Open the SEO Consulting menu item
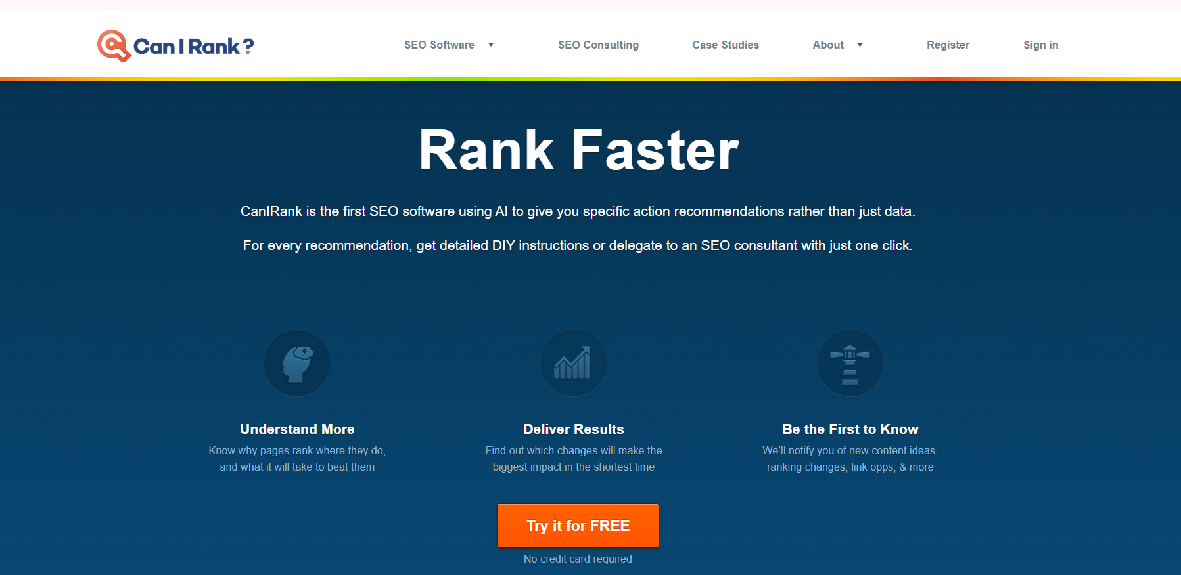The height and width of the screenshot is (575, 1181). pyautogui.click(x=598, y=45)
